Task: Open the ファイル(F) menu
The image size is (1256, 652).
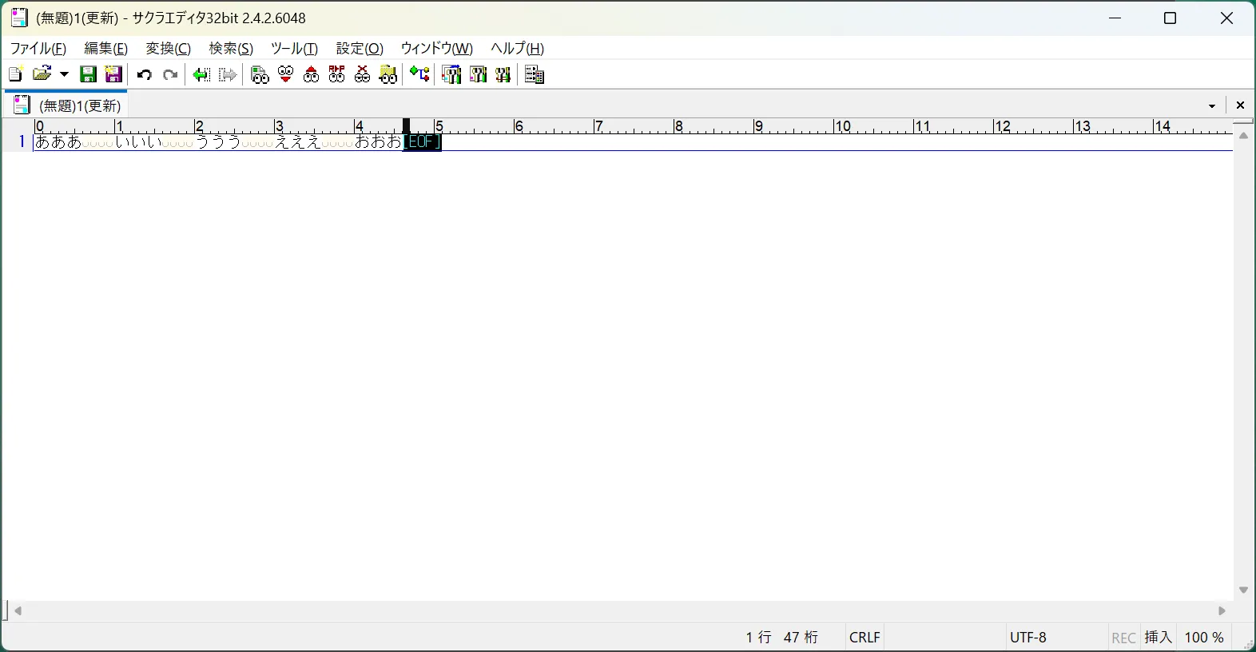Action: click(x=38, y=48)
